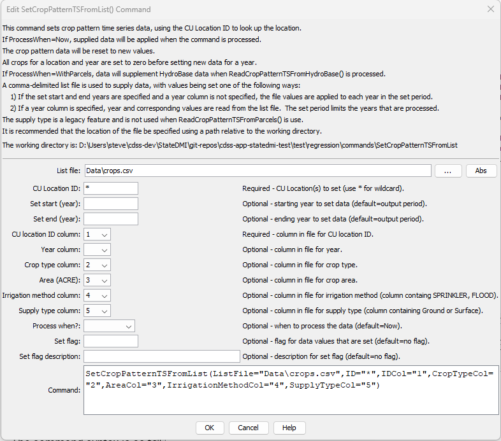Switch path to absolute with Abs button
The image size is (501, 441).
[x=481, y=171]
